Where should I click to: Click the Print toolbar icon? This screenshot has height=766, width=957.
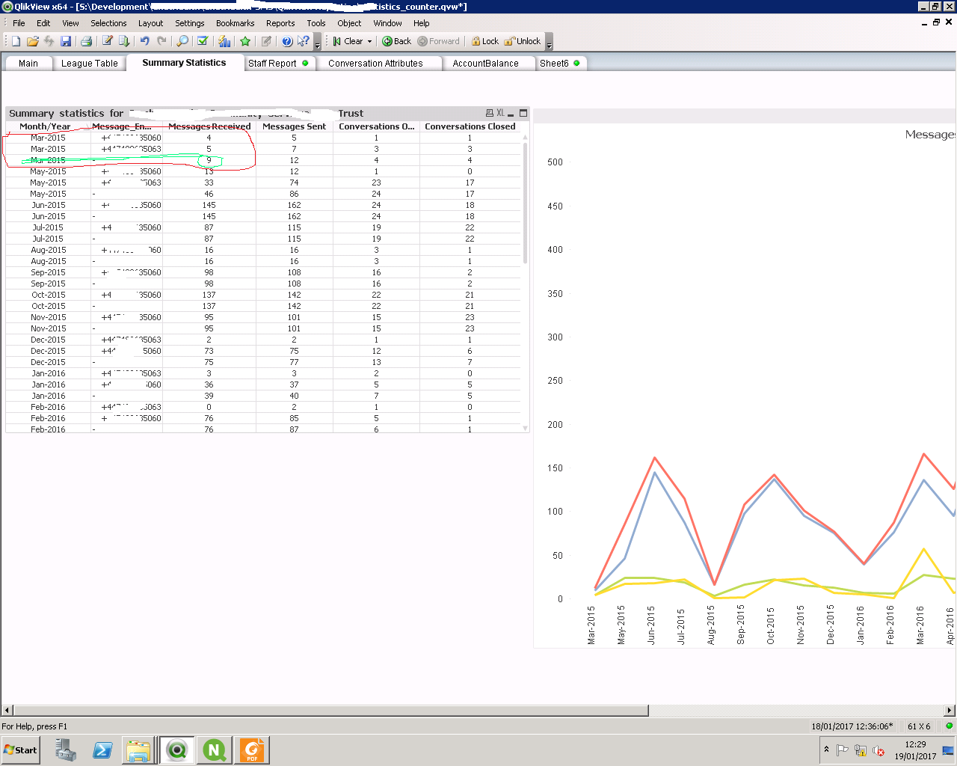click(86, 41)
